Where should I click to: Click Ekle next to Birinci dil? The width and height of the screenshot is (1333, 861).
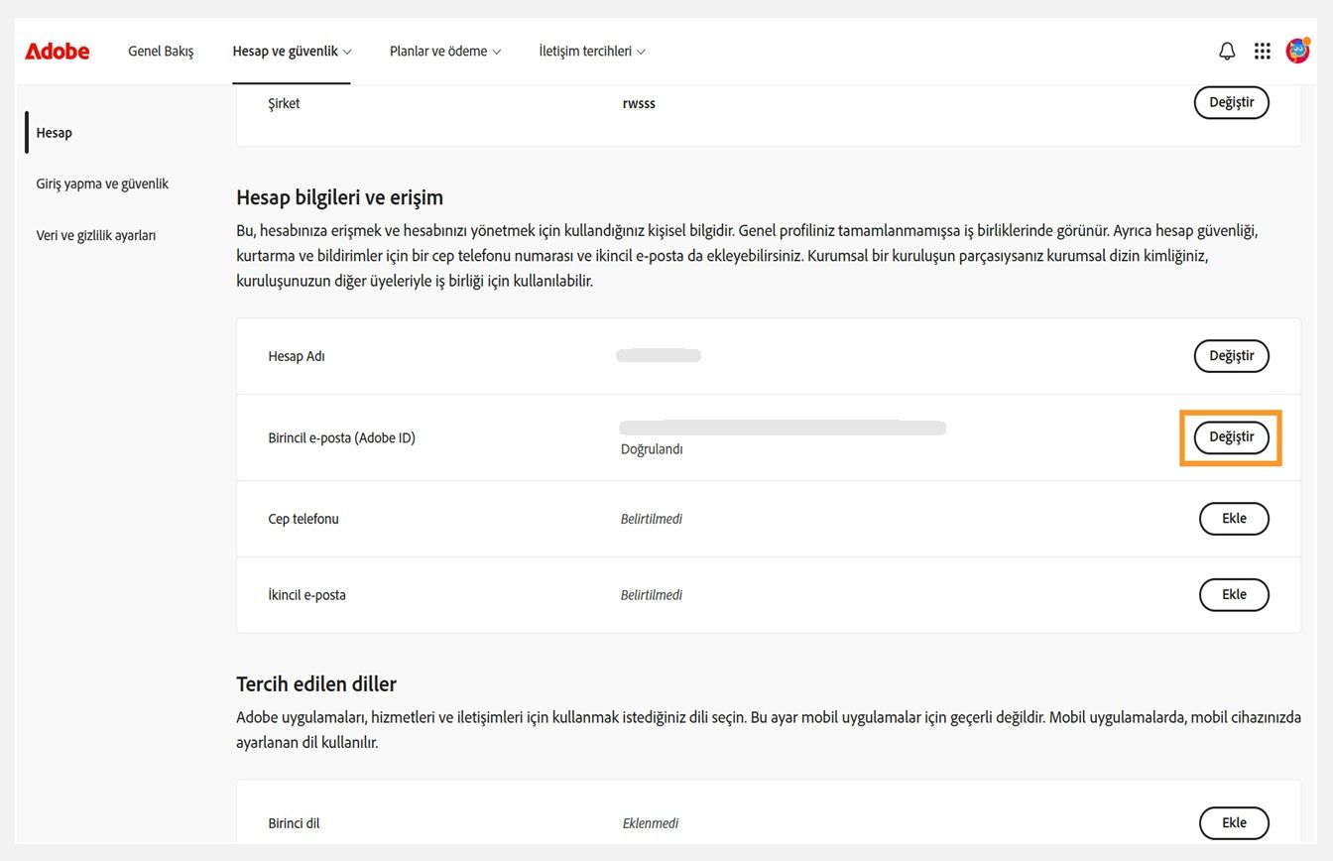pos(1234,822)
